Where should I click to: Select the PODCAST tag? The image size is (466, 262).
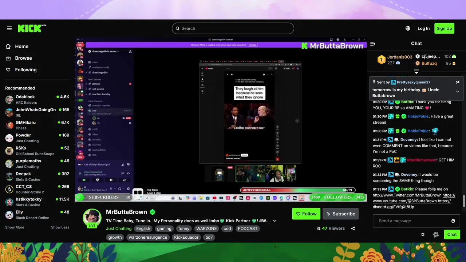248,229
